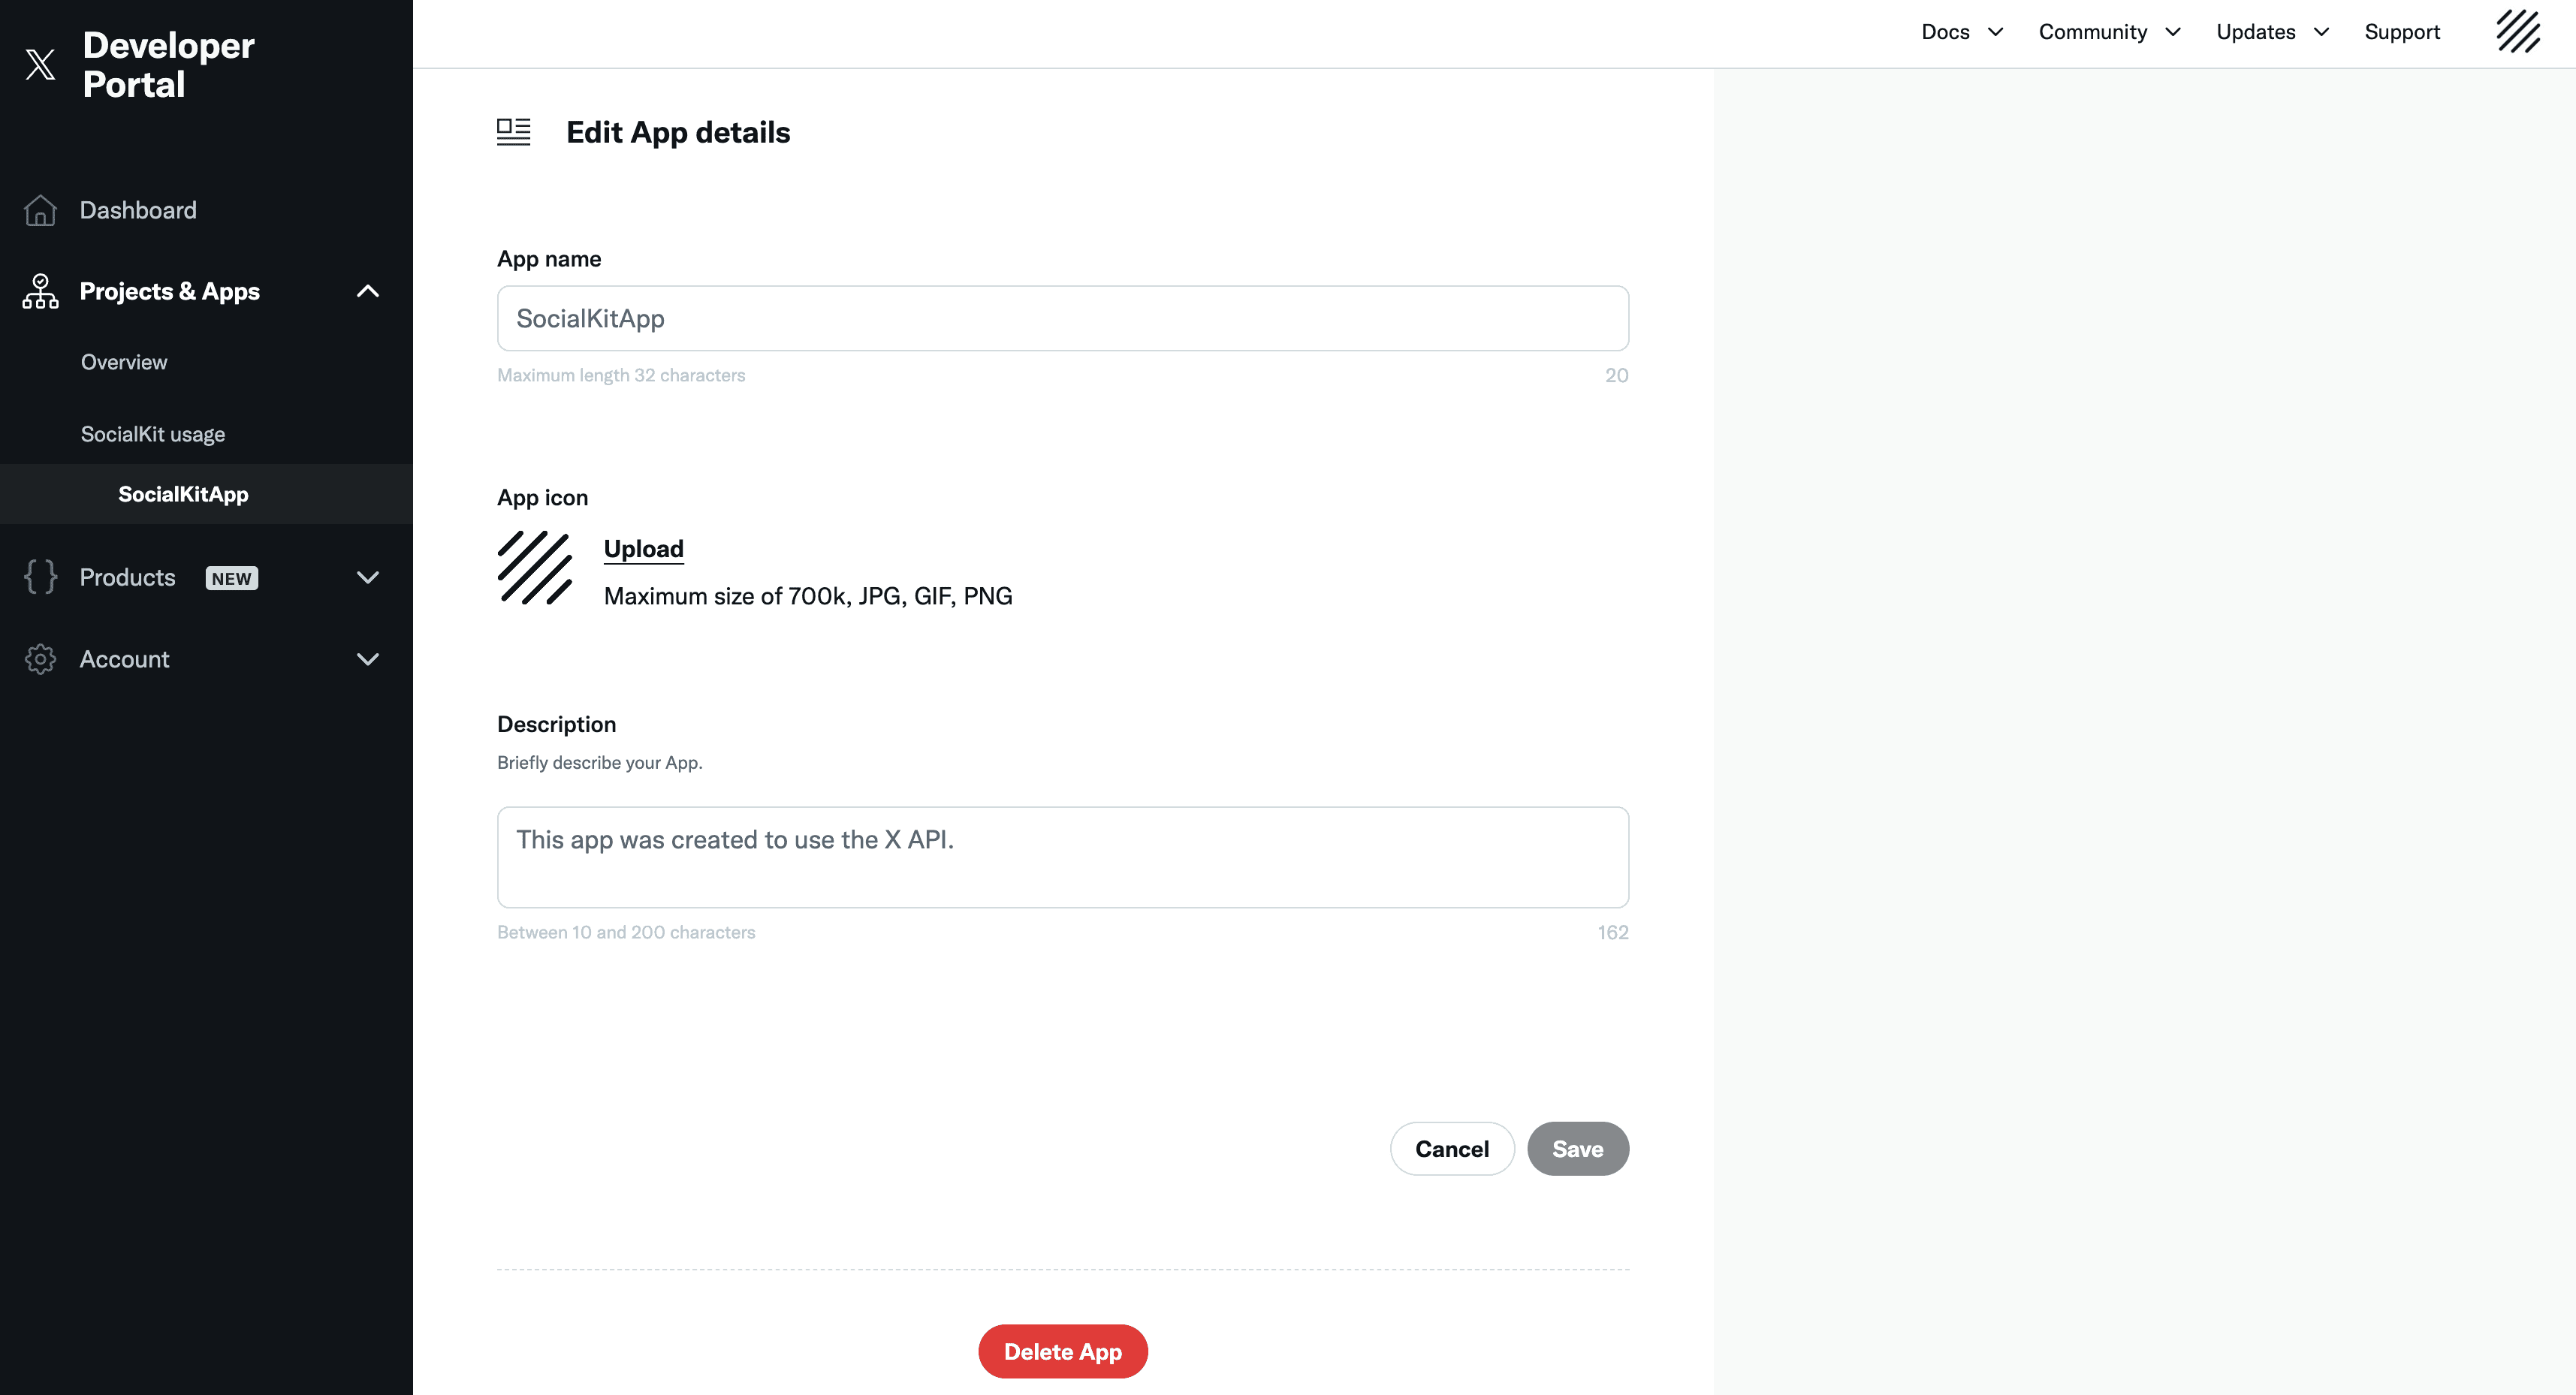The image size is (2576, 1395).
Task: Open the Community dropdown menu
Action: click(x=2110, y=32)
